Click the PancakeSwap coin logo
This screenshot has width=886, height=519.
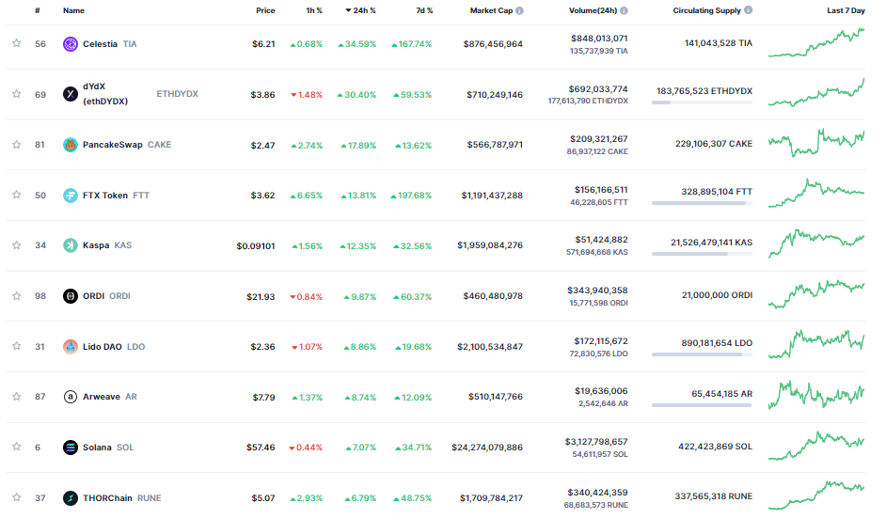[x=70, y=145]
